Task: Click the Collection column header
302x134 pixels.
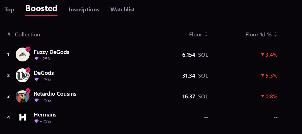Action: point(27,34)
